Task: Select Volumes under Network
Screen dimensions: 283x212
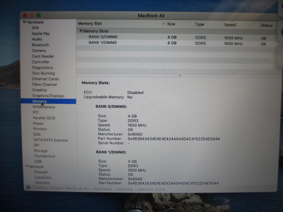Action: [42, 182]
